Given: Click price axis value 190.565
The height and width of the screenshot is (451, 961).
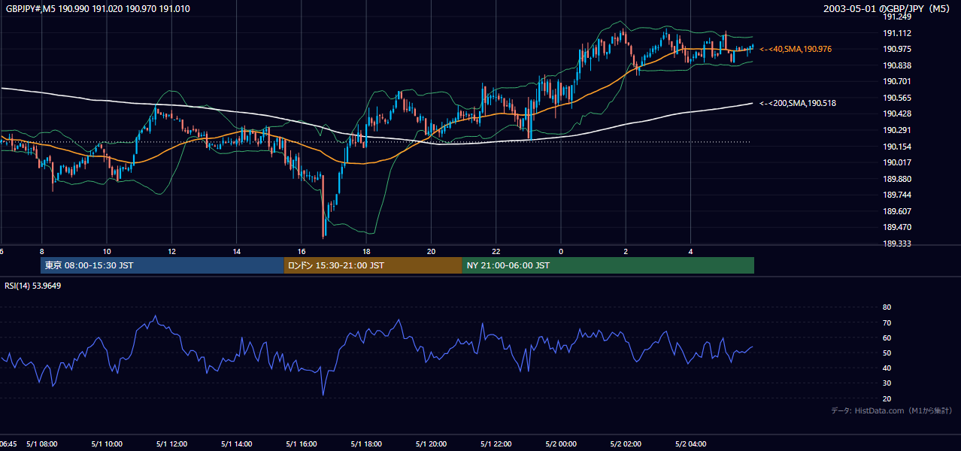Looking at the screenshot, I should click(x=897, y=98).
